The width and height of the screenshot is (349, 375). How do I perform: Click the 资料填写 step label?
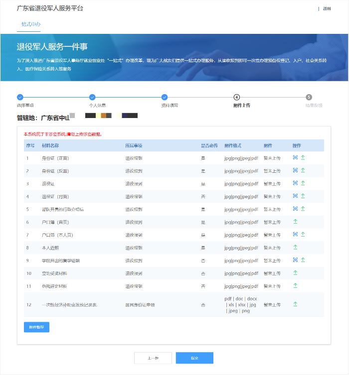click(x=170, y=106)
